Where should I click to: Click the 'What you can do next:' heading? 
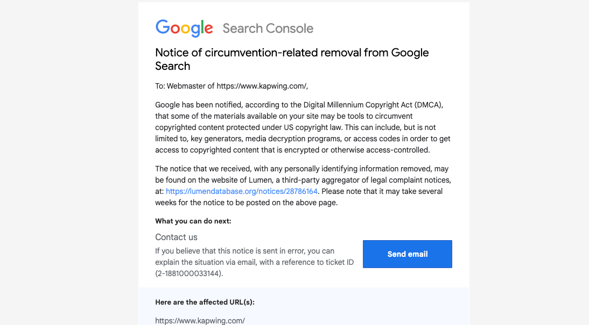tap(193, 221)
